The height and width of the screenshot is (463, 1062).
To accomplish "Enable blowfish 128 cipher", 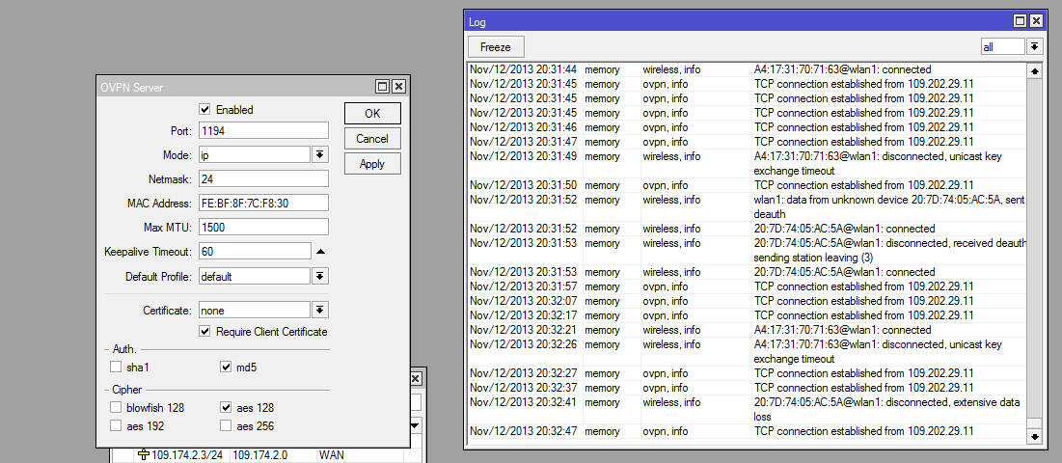I will coord(116,407).
